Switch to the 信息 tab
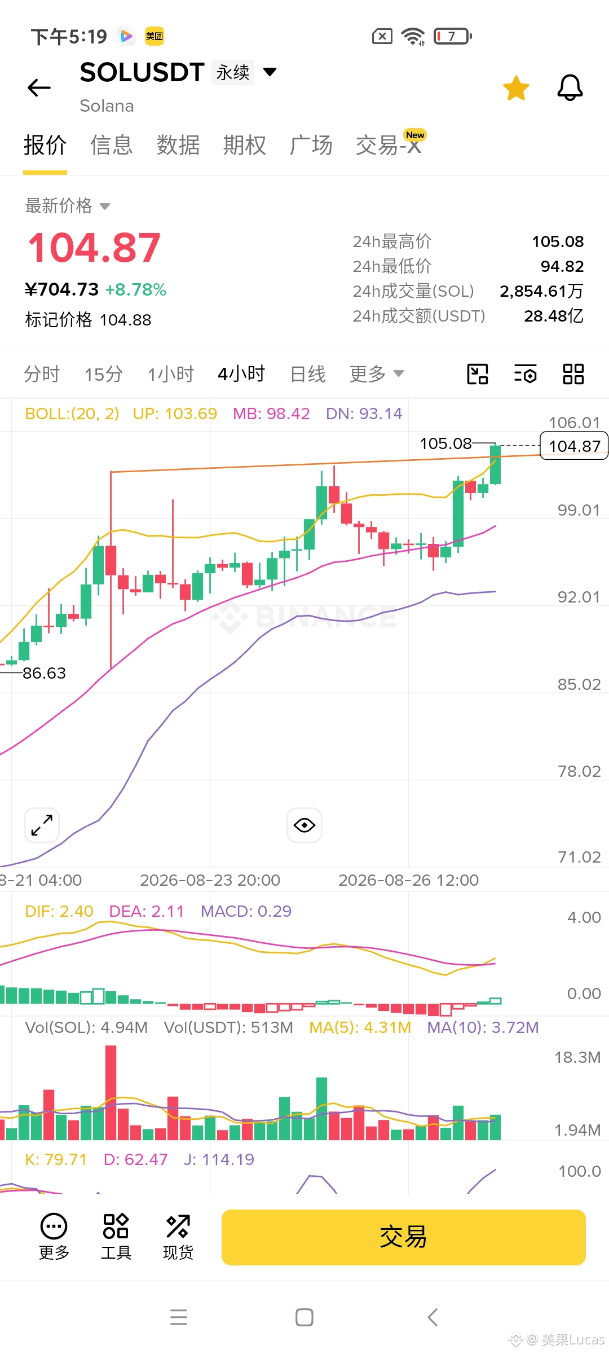 [x=112, y=146]
